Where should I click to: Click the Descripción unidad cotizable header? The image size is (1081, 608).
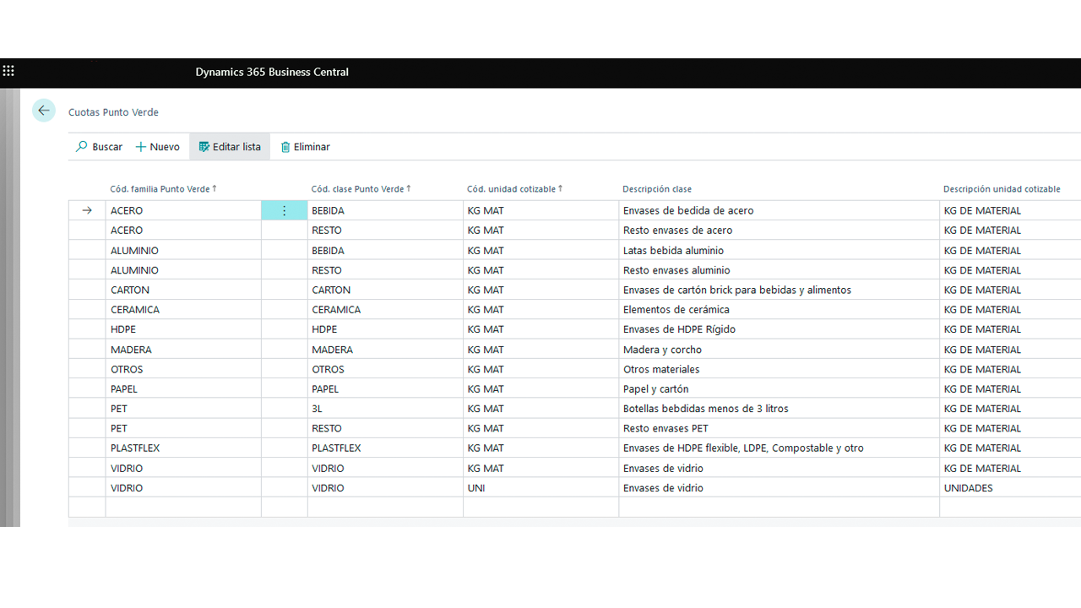[x=1002, y=189]
